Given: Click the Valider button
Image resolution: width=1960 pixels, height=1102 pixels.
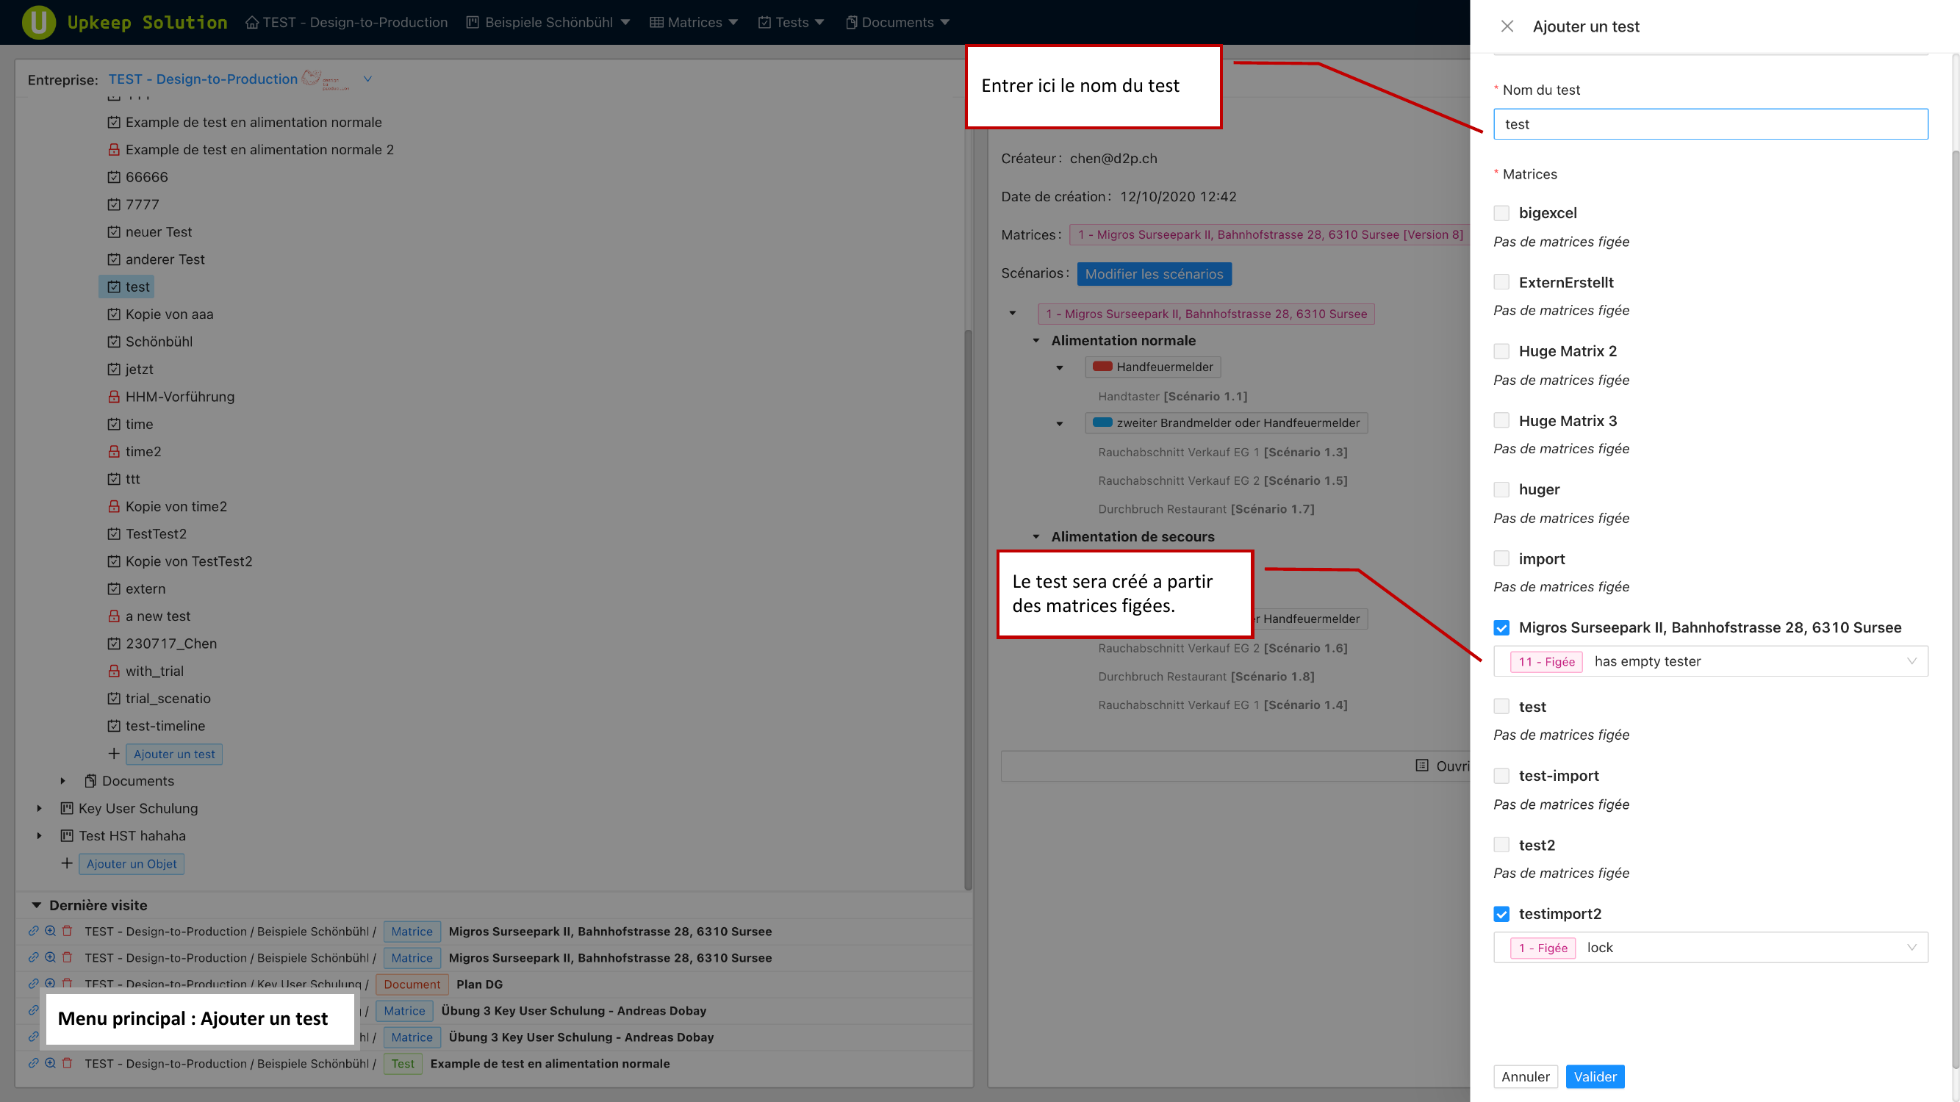Looking at the screenshot, I should (1594, 1076).
